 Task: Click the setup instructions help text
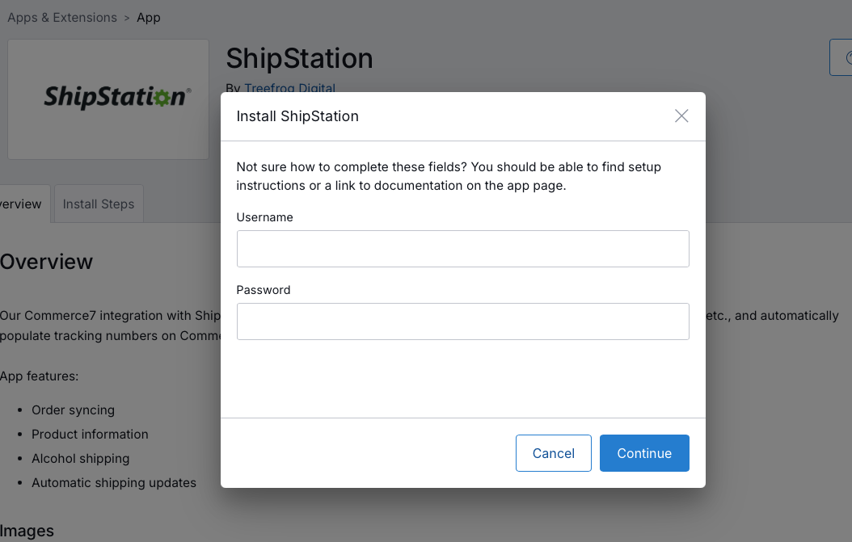click(x=449, y=176)
